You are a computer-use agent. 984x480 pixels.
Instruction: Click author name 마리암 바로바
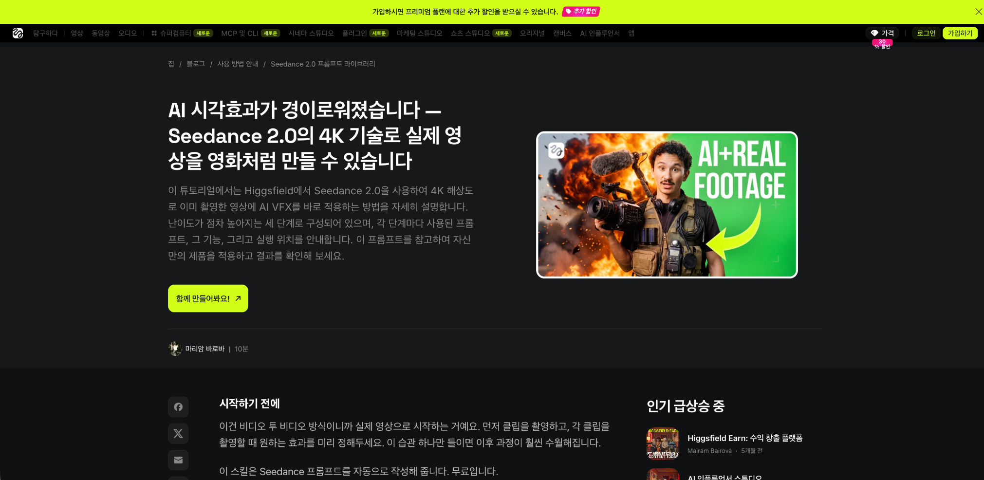(204, 349)
